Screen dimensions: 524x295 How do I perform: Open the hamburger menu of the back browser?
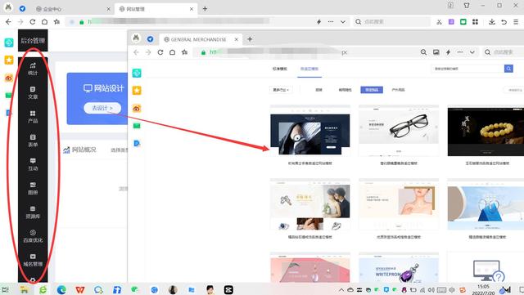tap(516, 22)
